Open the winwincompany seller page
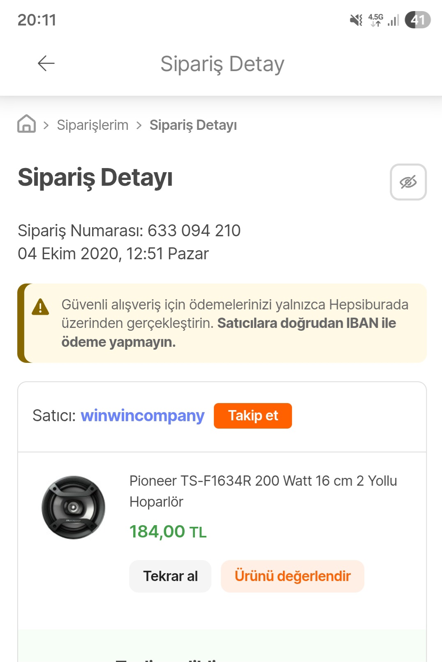 click(x=142, y=415)
